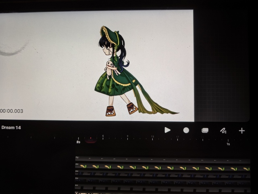This screenshot has width=258, height=194.
Task: Select first frame of yellow-green thumbnail track
Action: pyautogui.click(x=83, y=167)
